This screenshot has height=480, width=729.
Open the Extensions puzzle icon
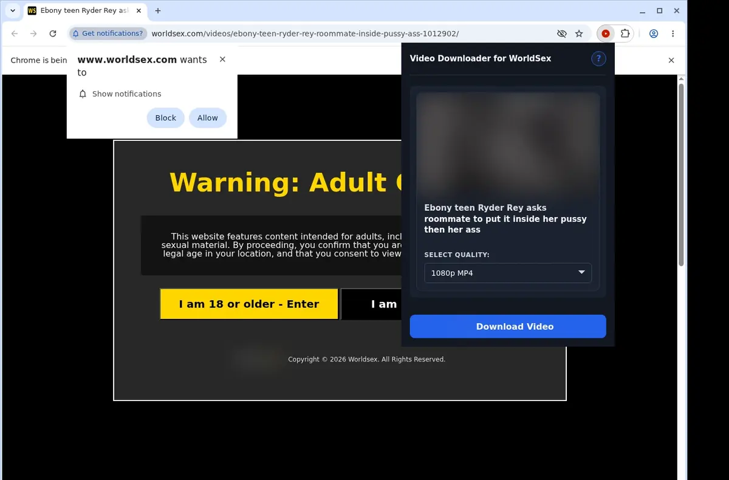[x=625, y=34]
